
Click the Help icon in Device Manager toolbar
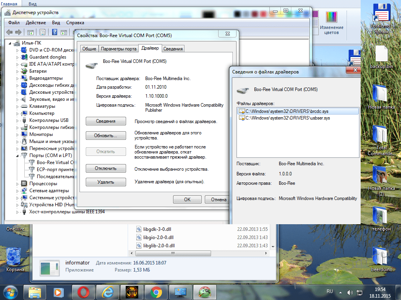[55, 32]
